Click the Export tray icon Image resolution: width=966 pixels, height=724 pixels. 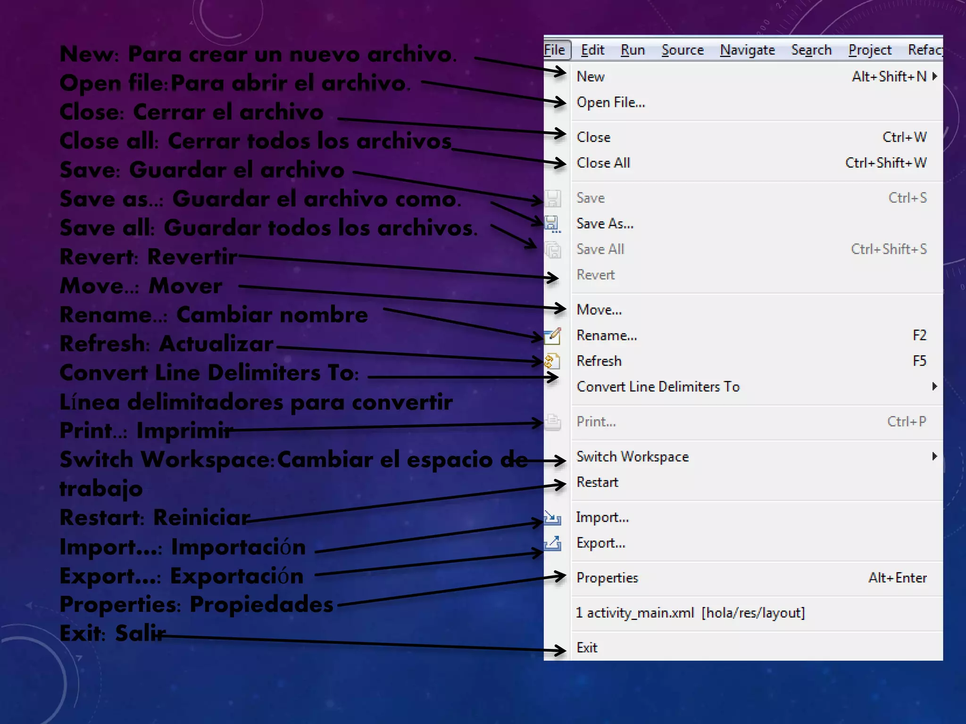553,543
